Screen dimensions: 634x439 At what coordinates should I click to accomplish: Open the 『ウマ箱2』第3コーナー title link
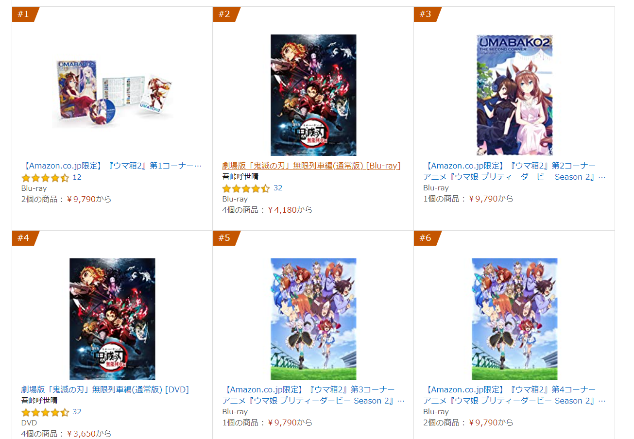coord(313,395)
